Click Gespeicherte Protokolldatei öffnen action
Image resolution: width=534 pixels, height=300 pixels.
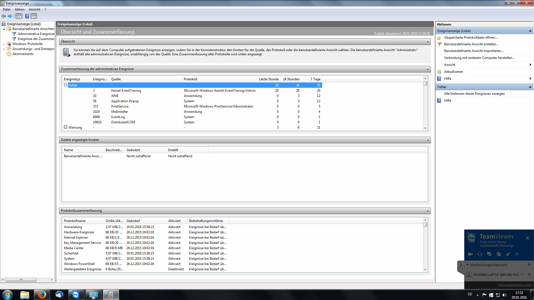[471, 37]
